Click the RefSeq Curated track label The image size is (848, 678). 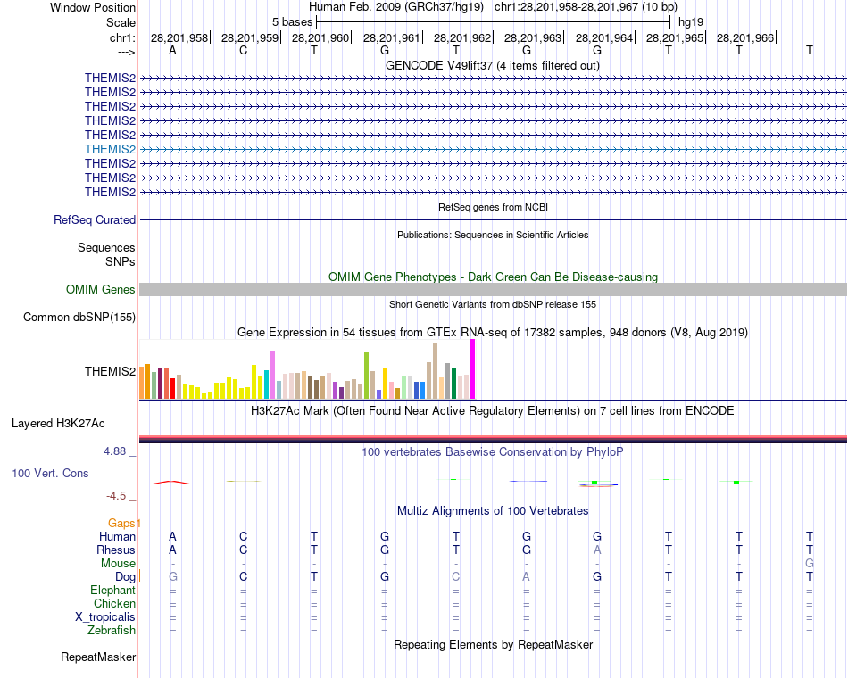94,220
